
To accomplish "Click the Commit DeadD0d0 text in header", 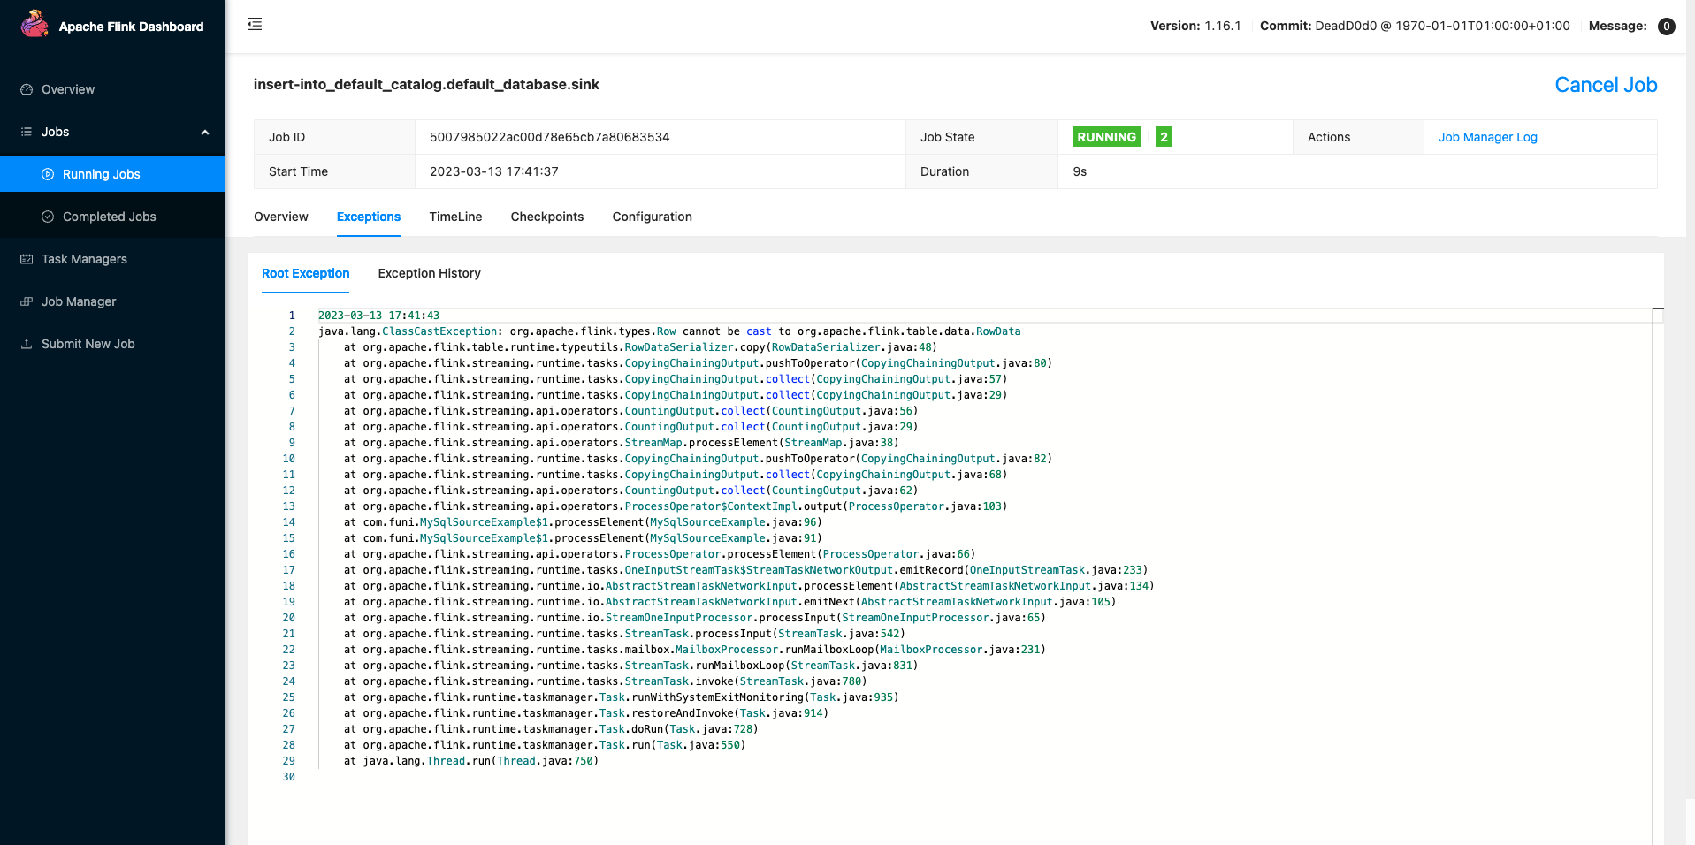I will pos(1415,26).
